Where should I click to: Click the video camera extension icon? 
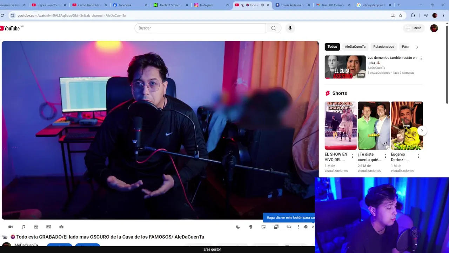pos(11,227)
